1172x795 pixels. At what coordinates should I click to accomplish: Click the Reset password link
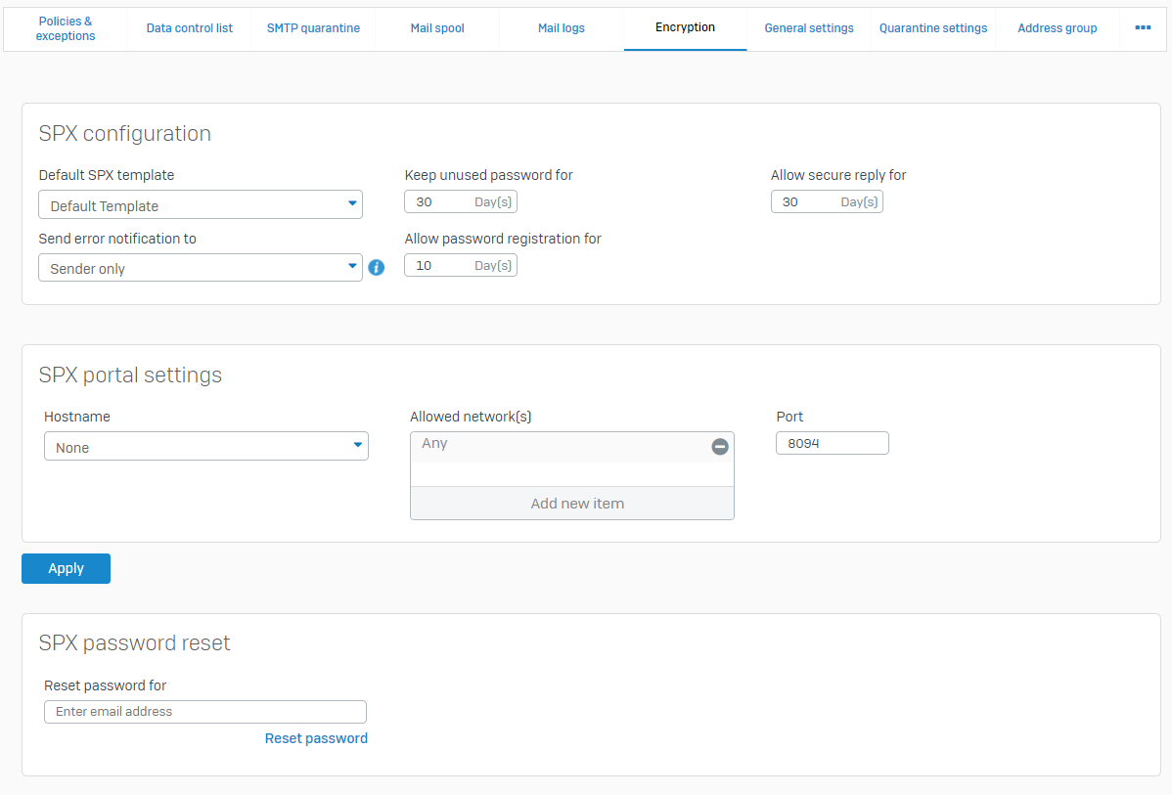point(316,738)
